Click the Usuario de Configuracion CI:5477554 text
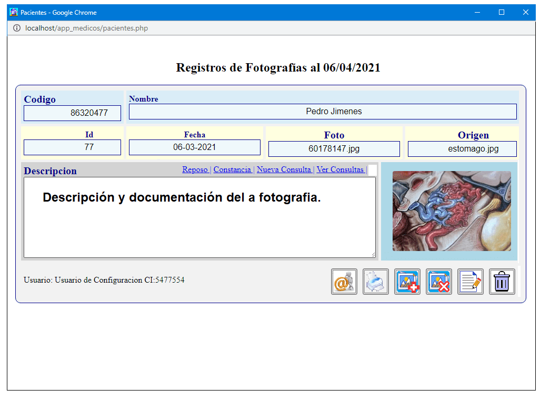The width and height of the screenshot is (540, 400). (x=119, y=280)
